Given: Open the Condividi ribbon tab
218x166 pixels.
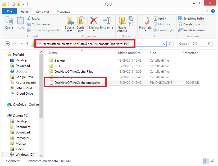Looking at the screenshot, I should (x=42, y=12).
